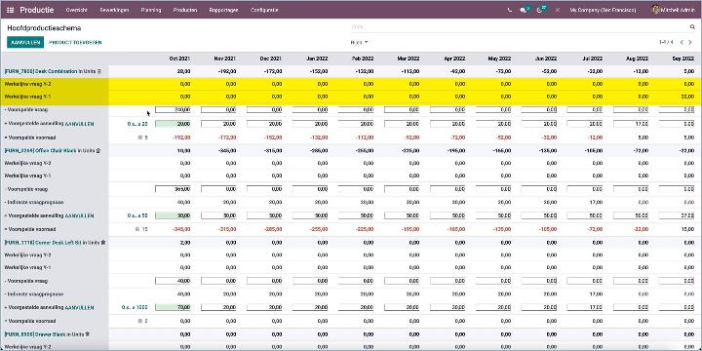Click the Hoofdproductieschema page title
Image resolution: width=702 pixels, height=351 pixels.
(44, 27)
